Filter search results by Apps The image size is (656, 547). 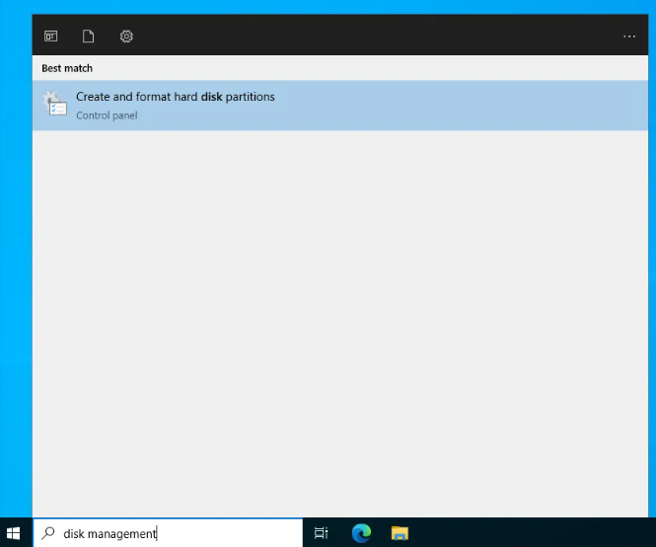50,37
